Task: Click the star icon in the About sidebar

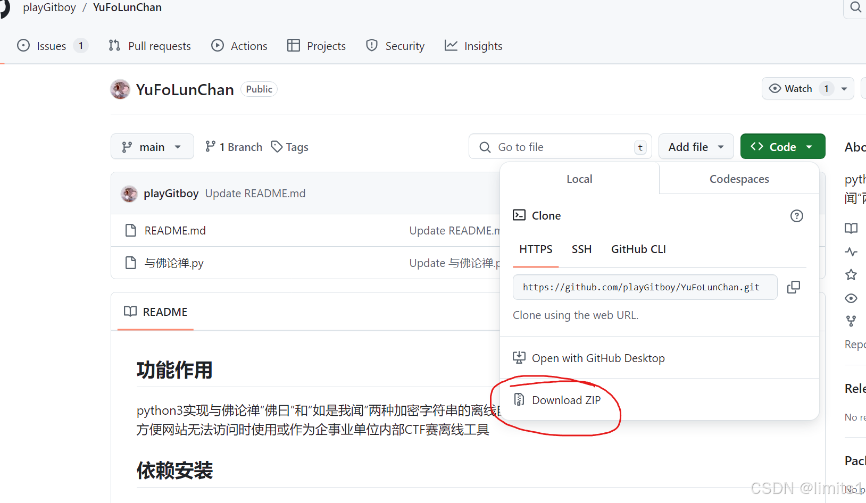Action: pyautogui.click(x=851, y=274)
